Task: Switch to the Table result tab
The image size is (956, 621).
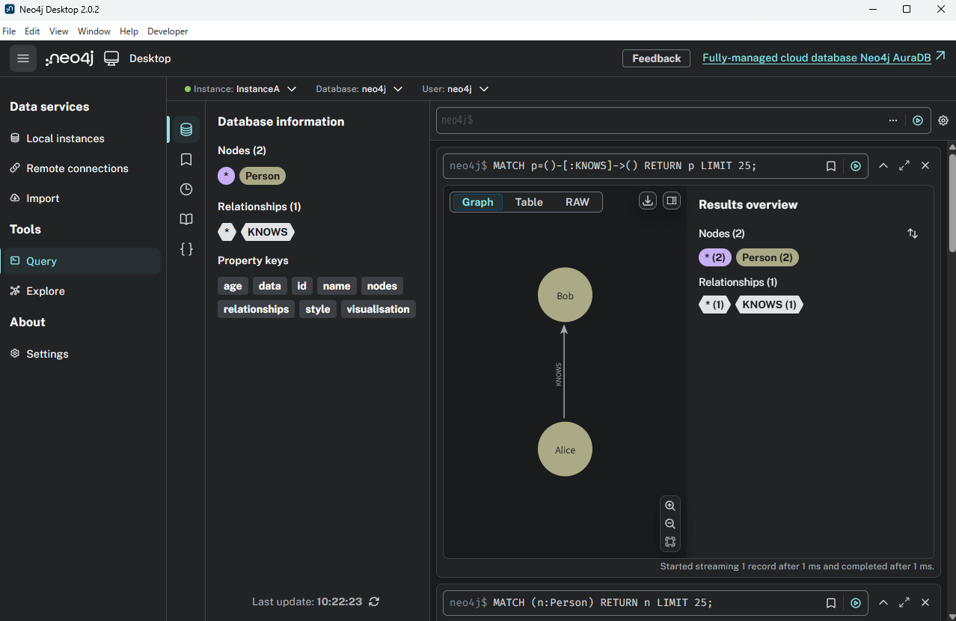Action: click(x=529, y=202)
